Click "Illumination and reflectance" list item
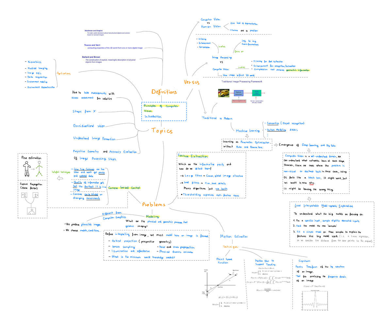 point(131,251)
